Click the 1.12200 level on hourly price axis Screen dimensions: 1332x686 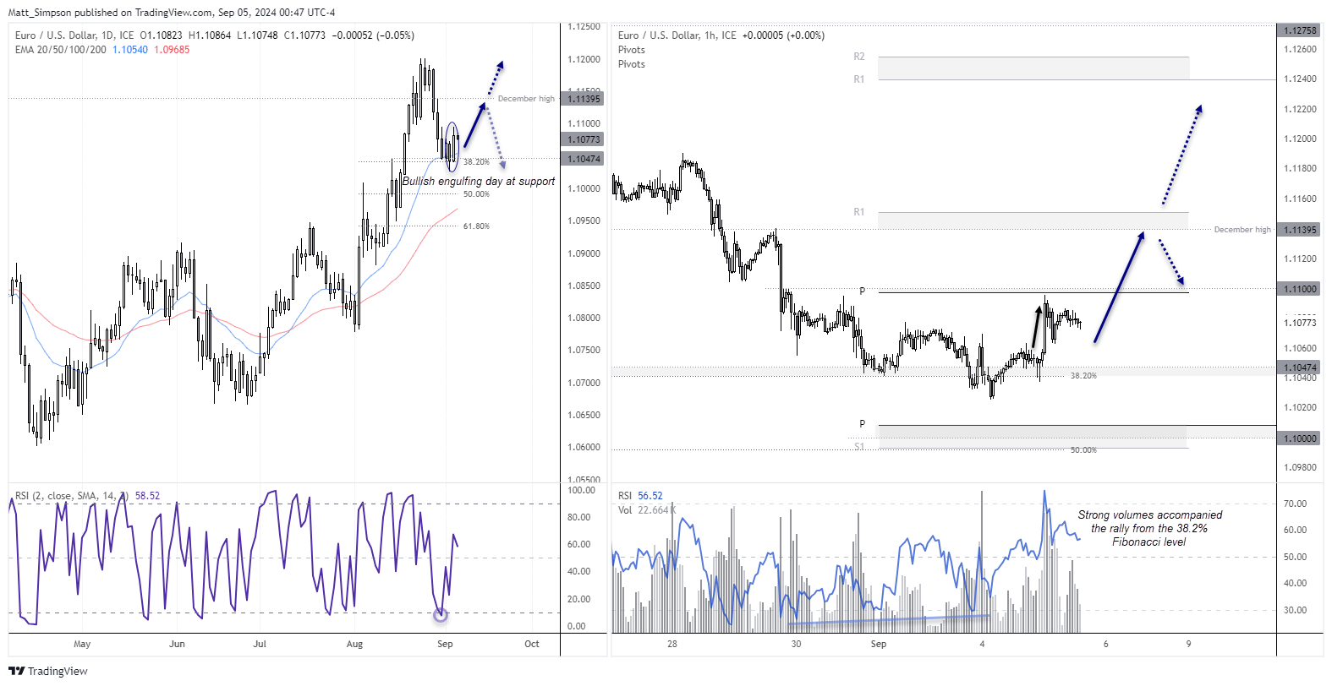pos(1300,109)
